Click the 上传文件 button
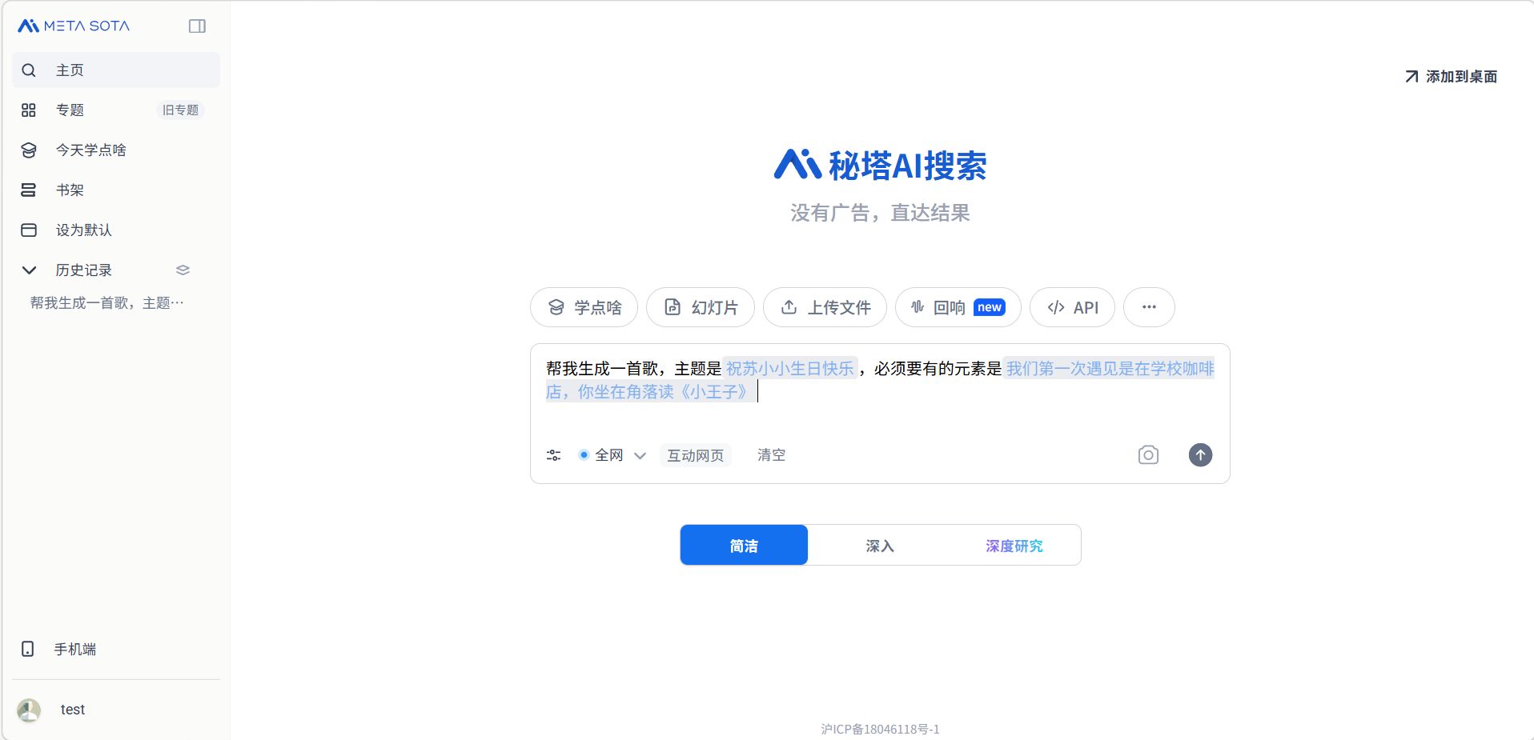The image size is (1534, 740). tap(825, 307)
